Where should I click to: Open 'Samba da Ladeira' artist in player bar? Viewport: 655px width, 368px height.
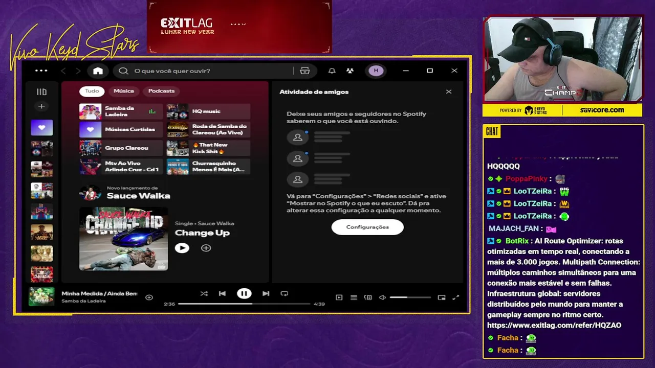pyautogui.click(x=83, y=301)
